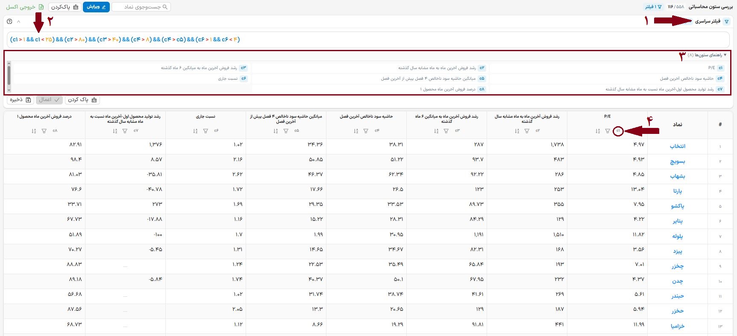Click the top پاک‌کردن clear button
The height and width of the screenshot is (336, 737).
click(x=65, y=7)
